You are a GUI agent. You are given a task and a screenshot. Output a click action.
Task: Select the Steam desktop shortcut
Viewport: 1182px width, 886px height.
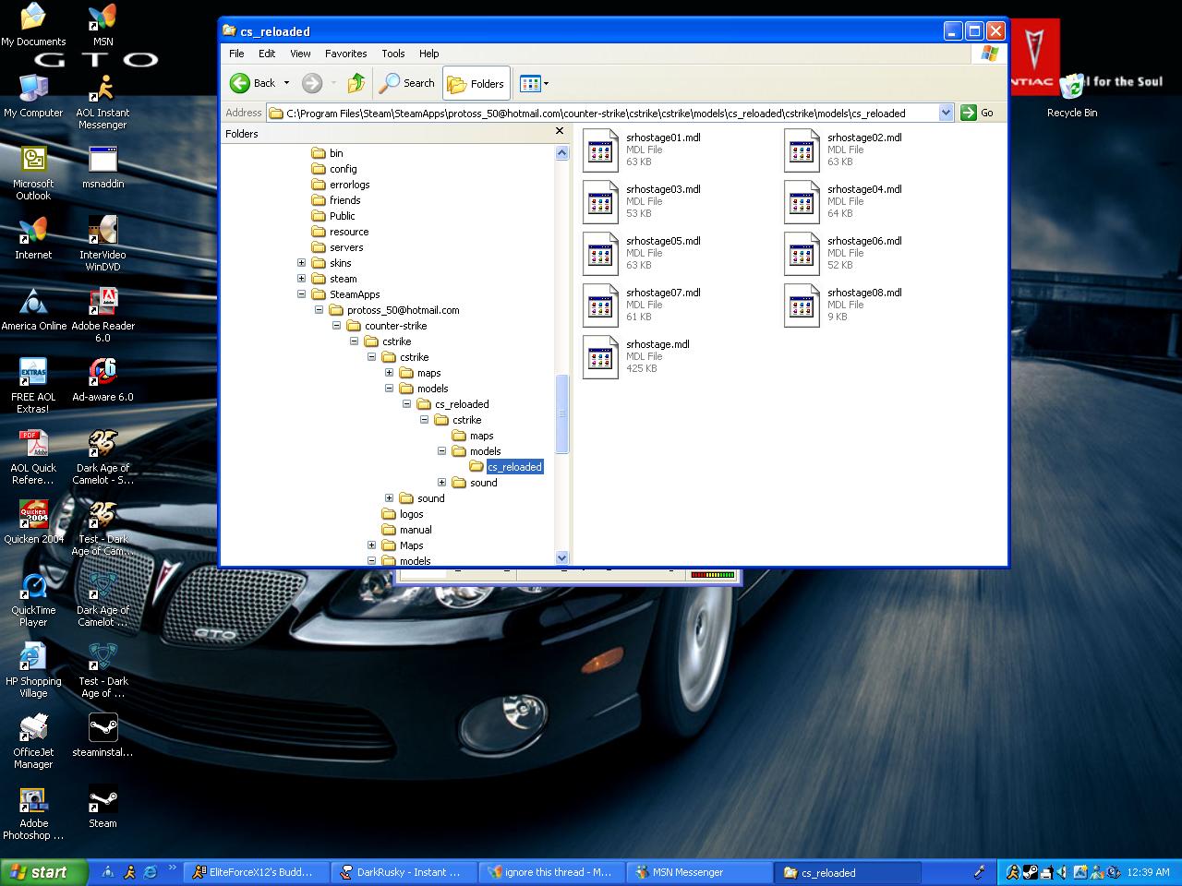coord(103,807)
